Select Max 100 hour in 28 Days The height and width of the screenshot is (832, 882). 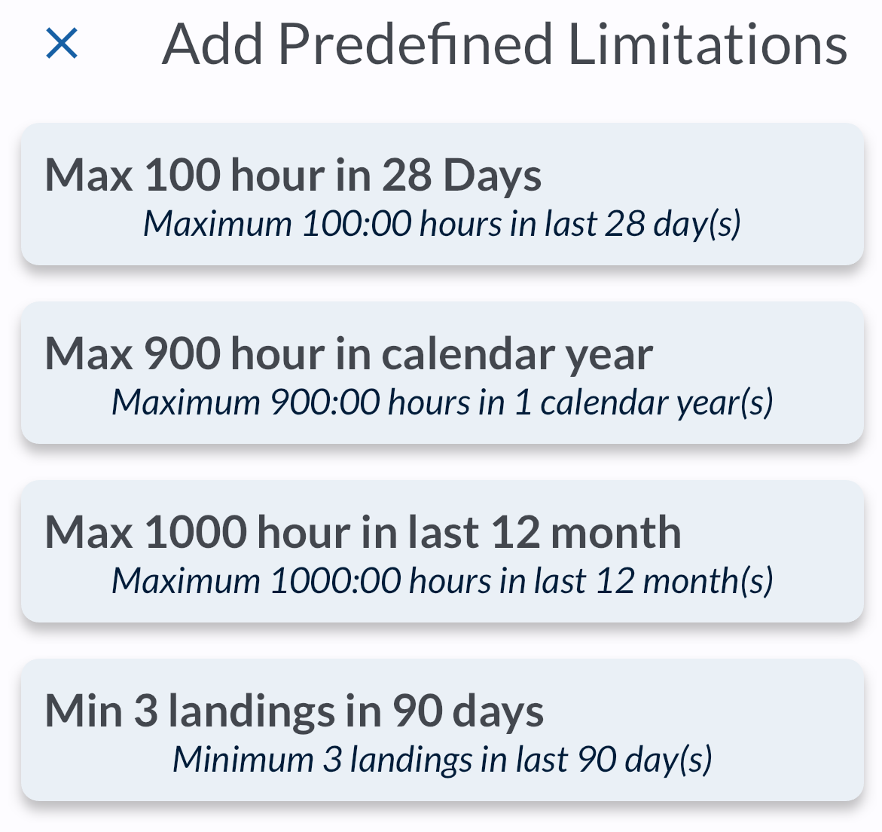[x=293, y=175]
